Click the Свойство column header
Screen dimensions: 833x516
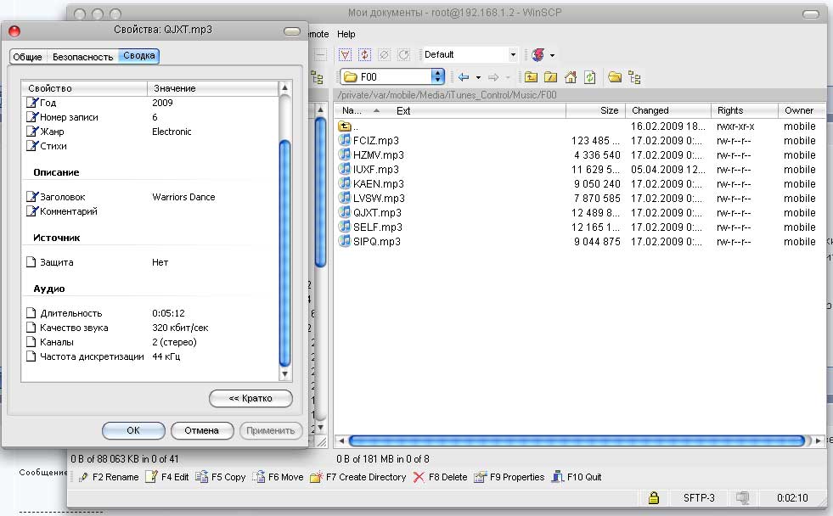pyautogui.click(x=84, y=88)
